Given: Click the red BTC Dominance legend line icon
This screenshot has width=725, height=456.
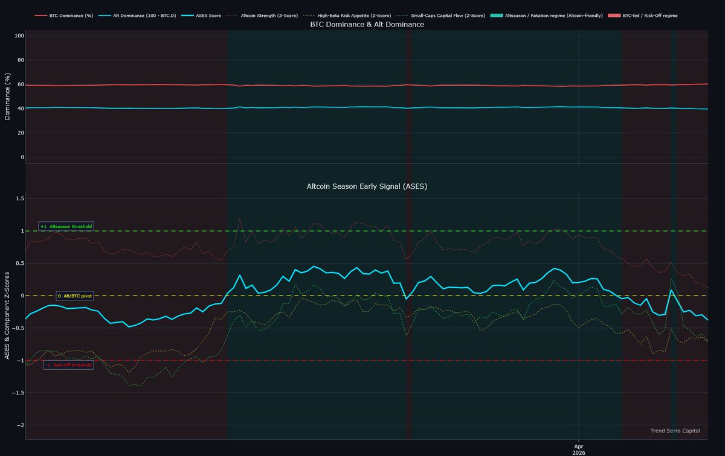Looking at the screenshot, I should tap(40, 15).
